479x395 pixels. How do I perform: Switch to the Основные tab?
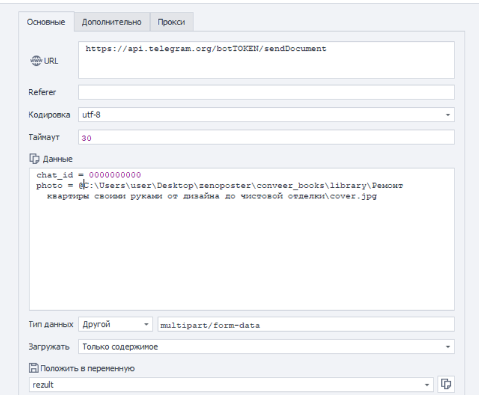coord(46,22)
